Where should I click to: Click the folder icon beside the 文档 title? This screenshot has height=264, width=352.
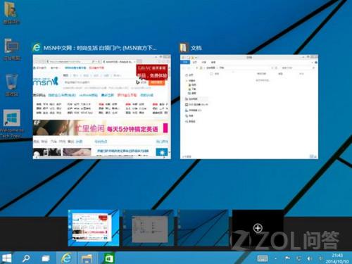pyautogui.click(x=184, y=48)
